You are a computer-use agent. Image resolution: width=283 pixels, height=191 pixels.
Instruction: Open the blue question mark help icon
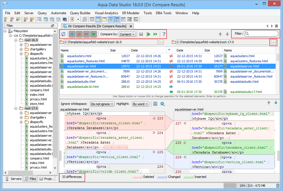pyautogui.click(x=164, y=34)
